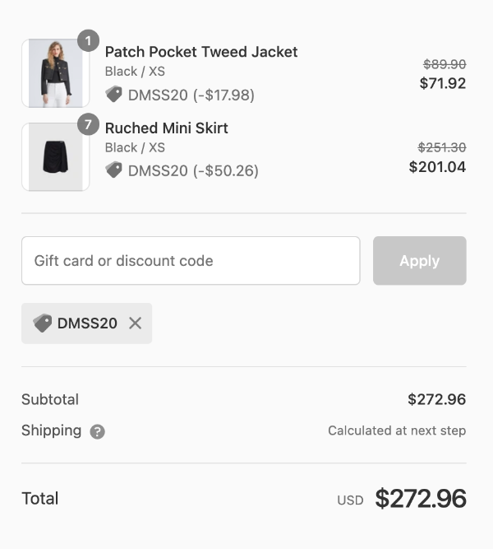Click the skirt's discounted price $201.04

437,167
